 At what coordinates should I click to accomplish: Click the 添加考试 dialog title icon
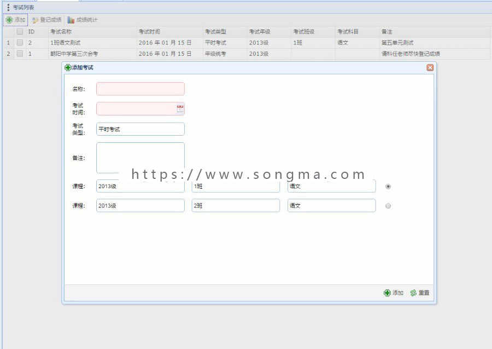coord(68,67)
